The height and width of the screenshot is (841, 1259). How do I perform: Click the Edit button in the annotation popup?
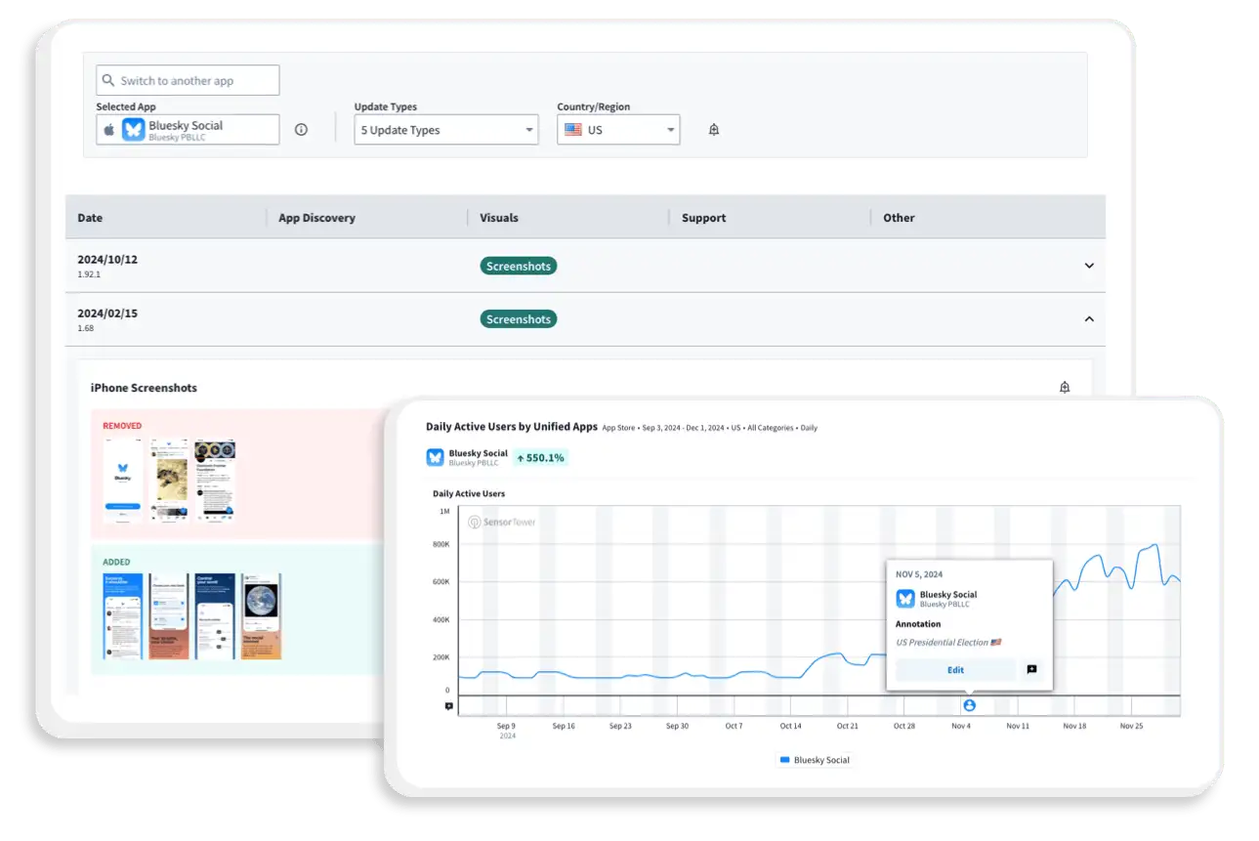[x=955, y=670]
